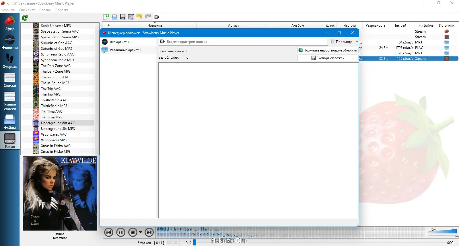Toggle the shuffle mode icon
Viewport: 459px width, 246px height.
(x=175, y=243)
